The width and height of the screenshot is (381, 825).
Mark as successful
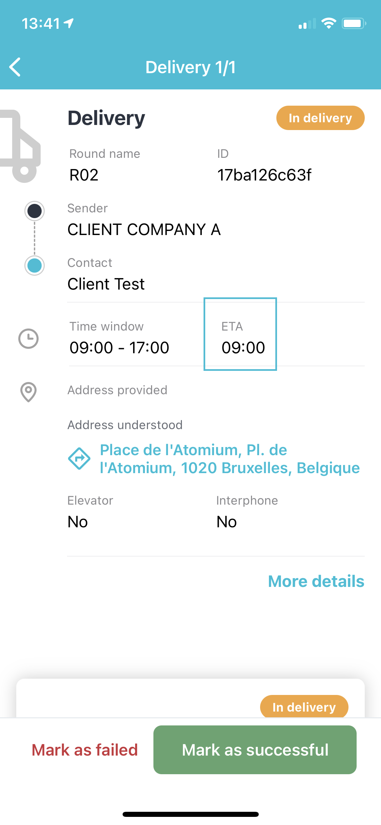255,750
